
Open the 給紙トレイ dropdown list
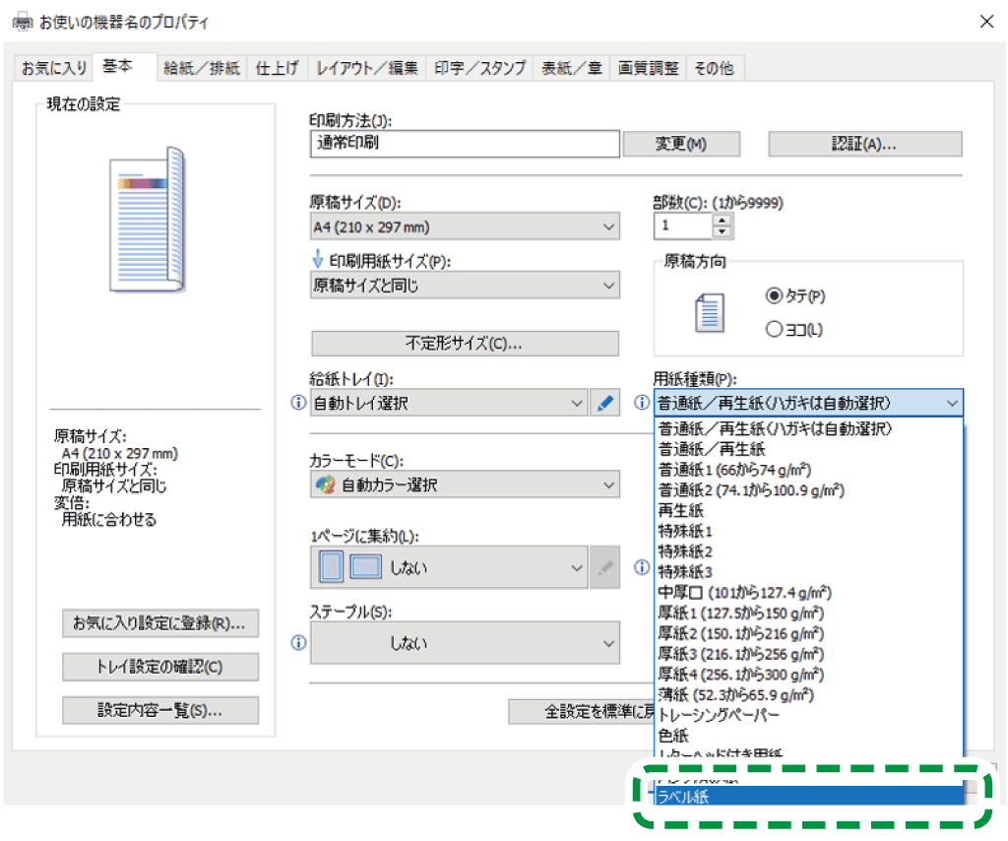coord(449,403)
